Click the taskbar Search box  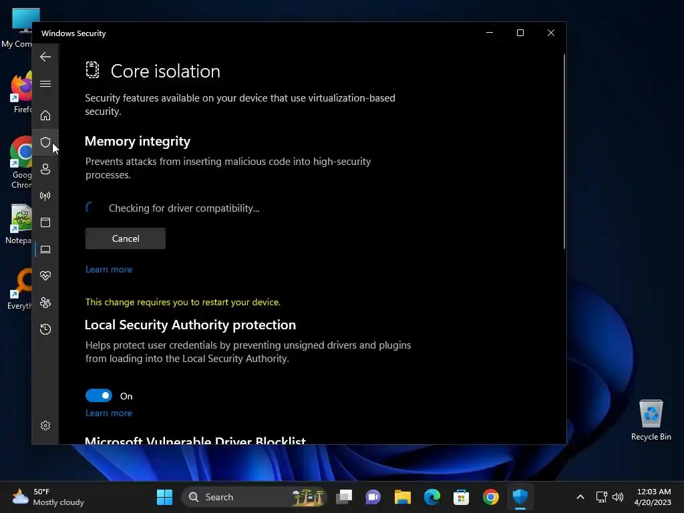pyautogui.click(x=254, y=497)
